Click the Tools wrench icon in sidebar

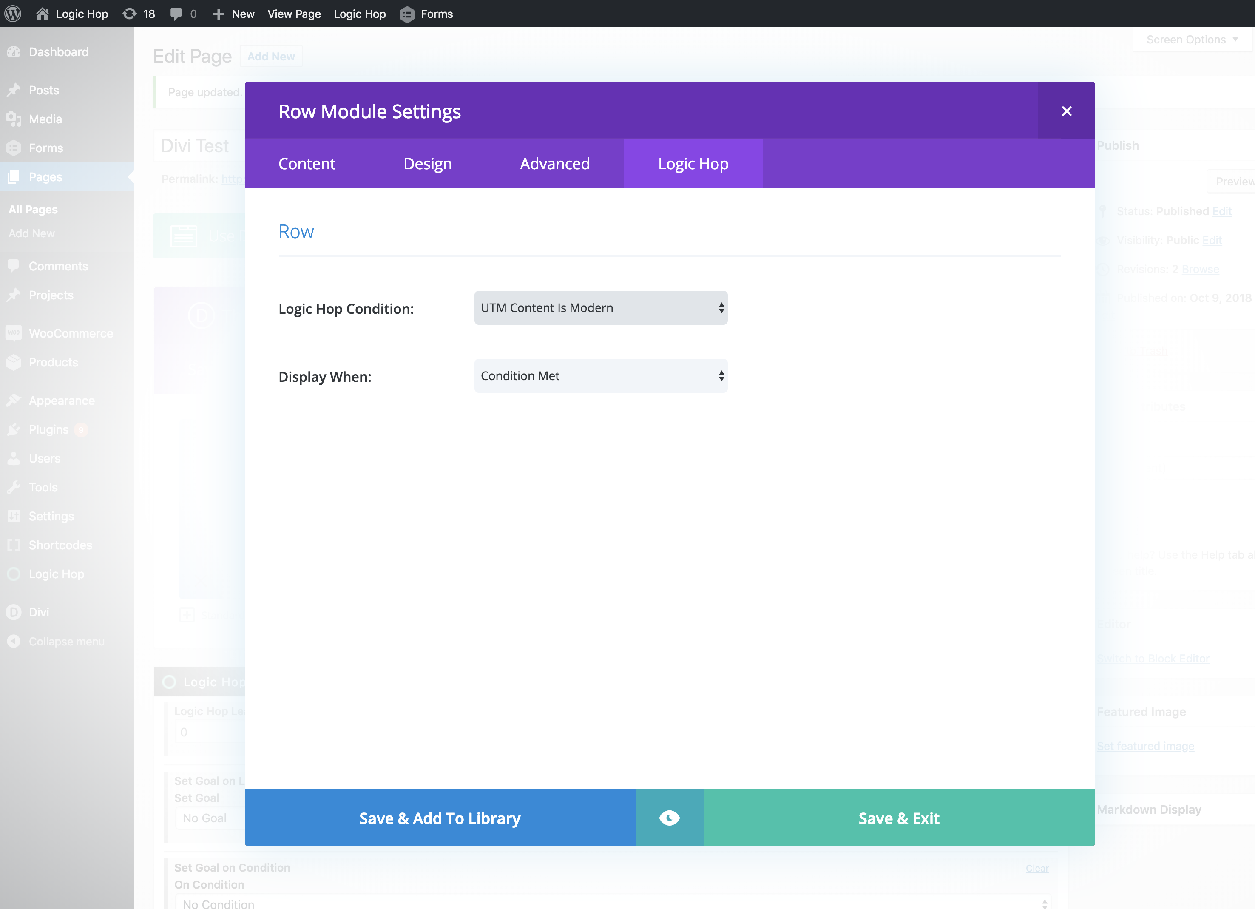tap(14, 487)
